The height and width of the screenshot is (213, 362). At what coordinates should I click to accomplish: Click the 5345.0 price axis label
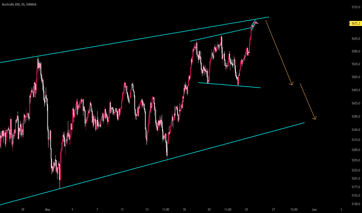356,130
